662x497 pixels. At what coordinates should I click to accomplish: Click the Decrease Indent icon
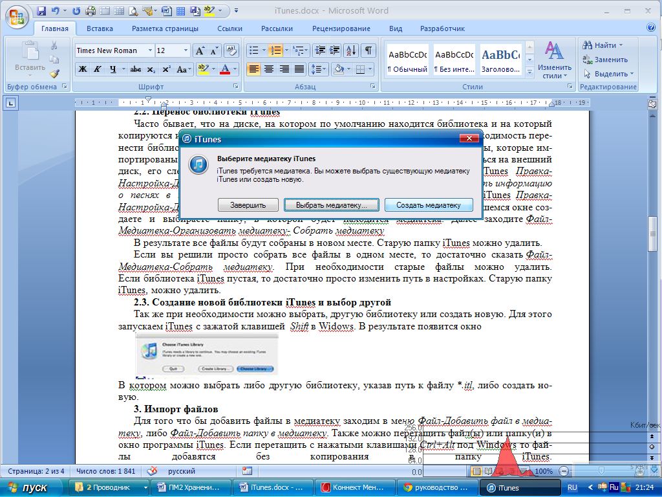pos(320,50)
